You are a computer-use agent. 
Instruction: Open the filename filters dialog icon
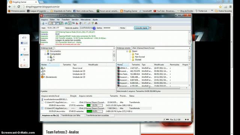(x=85, y=23)
